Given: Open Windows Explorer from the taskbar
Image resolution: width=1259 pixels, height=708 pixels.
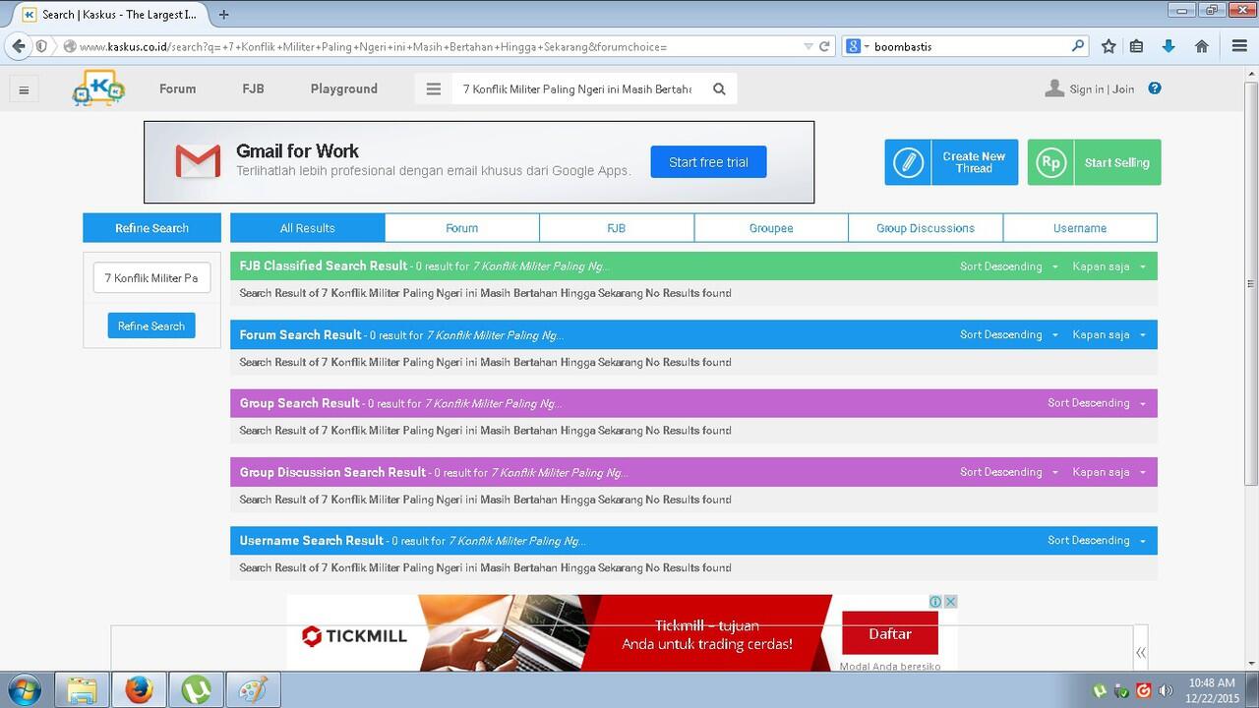Looking at the screenshot, I should (82, 689).
